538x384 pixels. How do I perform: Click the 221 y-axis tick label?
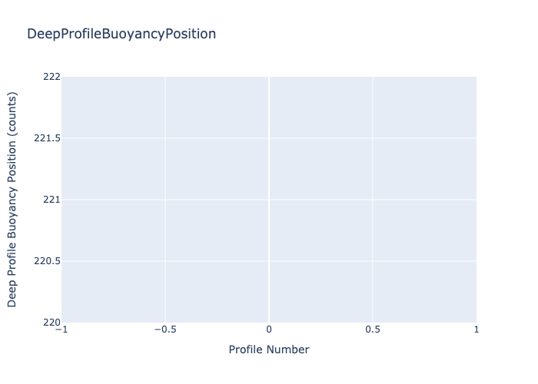point(50,200)
